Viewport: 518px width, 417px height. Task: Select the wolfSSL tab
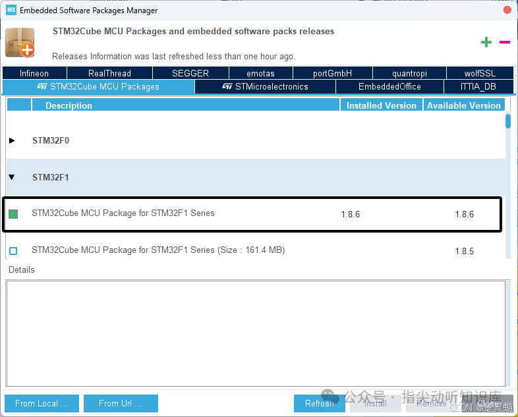[480, 73]
